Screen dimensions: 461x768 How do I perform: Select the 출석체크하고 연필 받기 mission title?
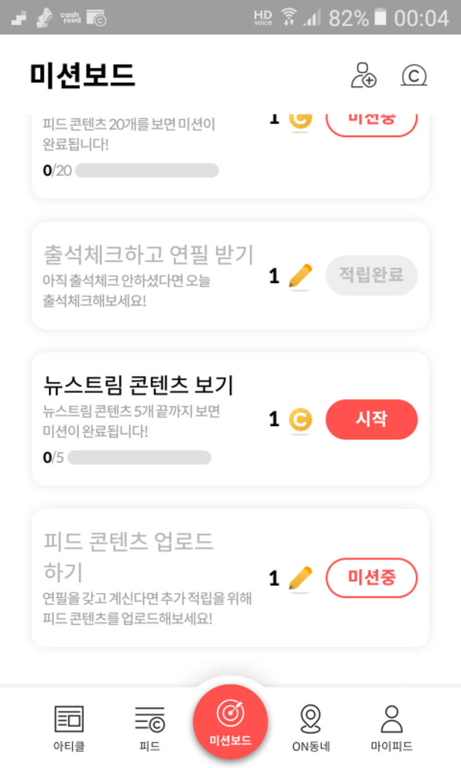tap(148, 255)
